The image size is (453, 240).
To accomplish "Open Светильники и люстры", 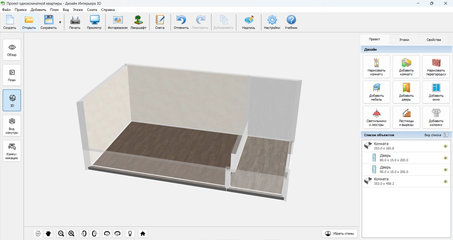I will coord(376,117).
